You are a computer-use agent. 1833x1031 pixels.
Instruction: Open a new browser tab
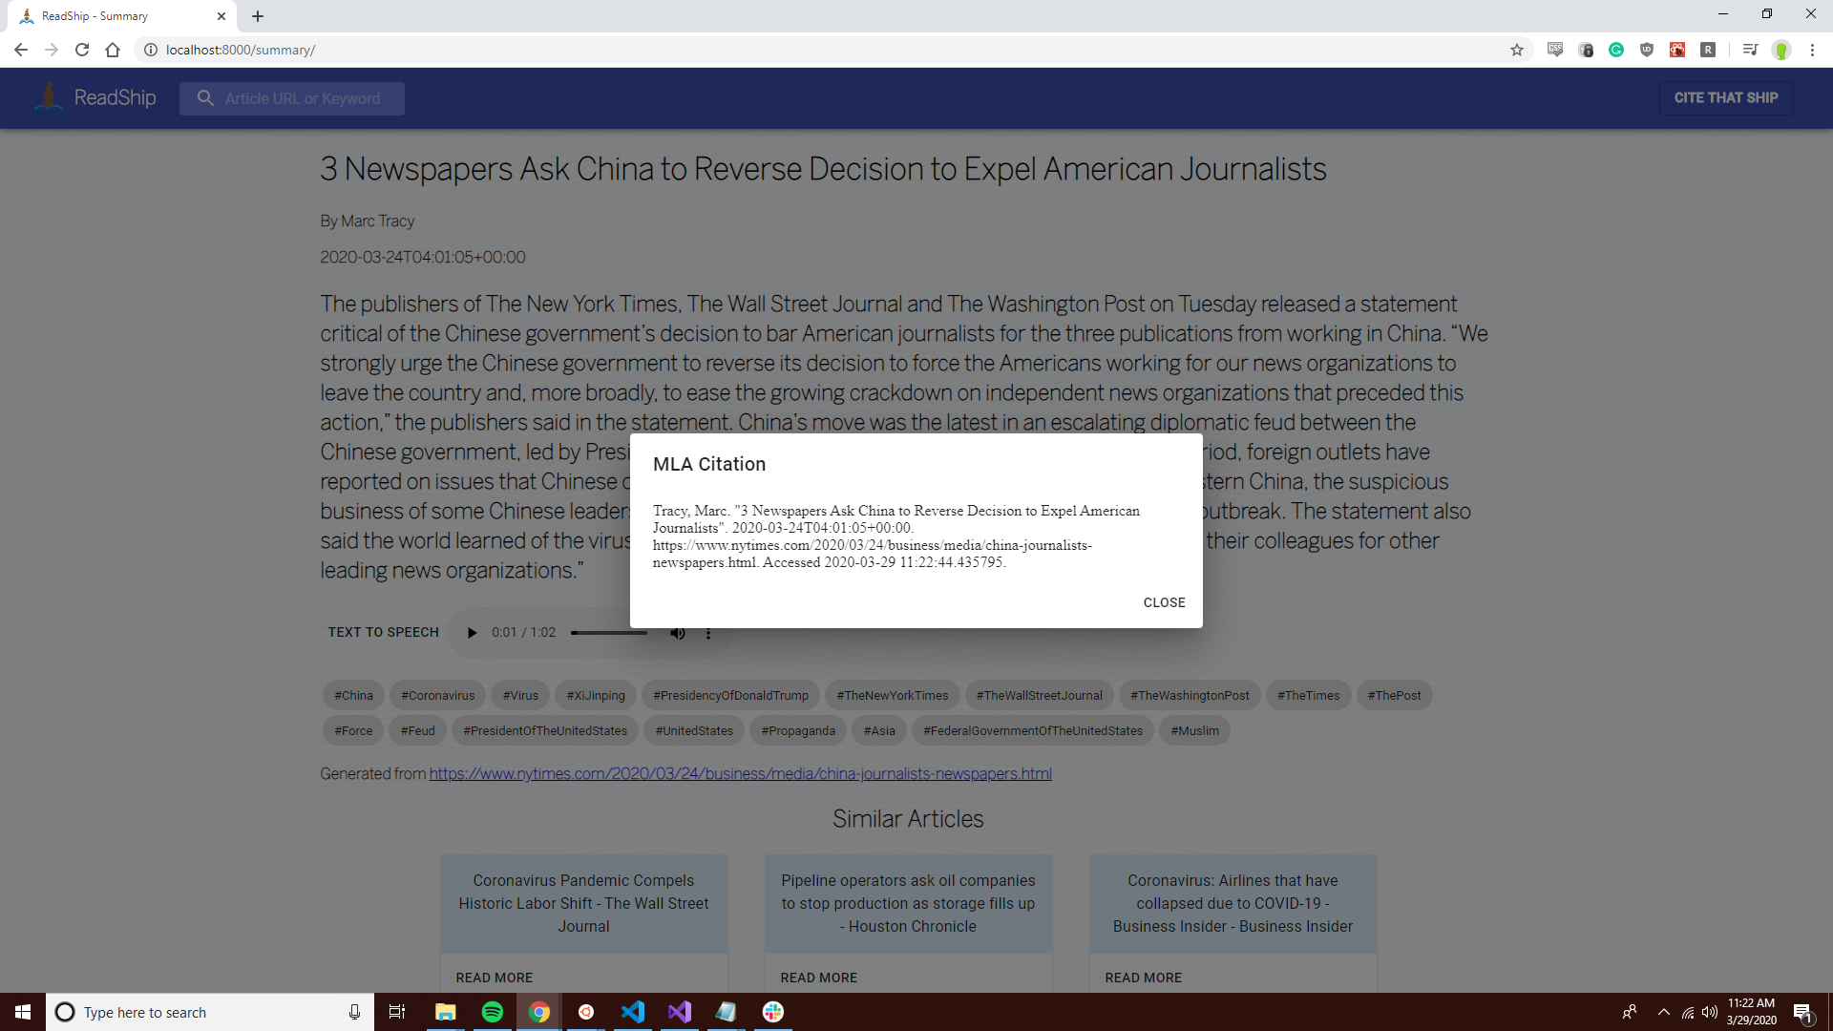258,16
